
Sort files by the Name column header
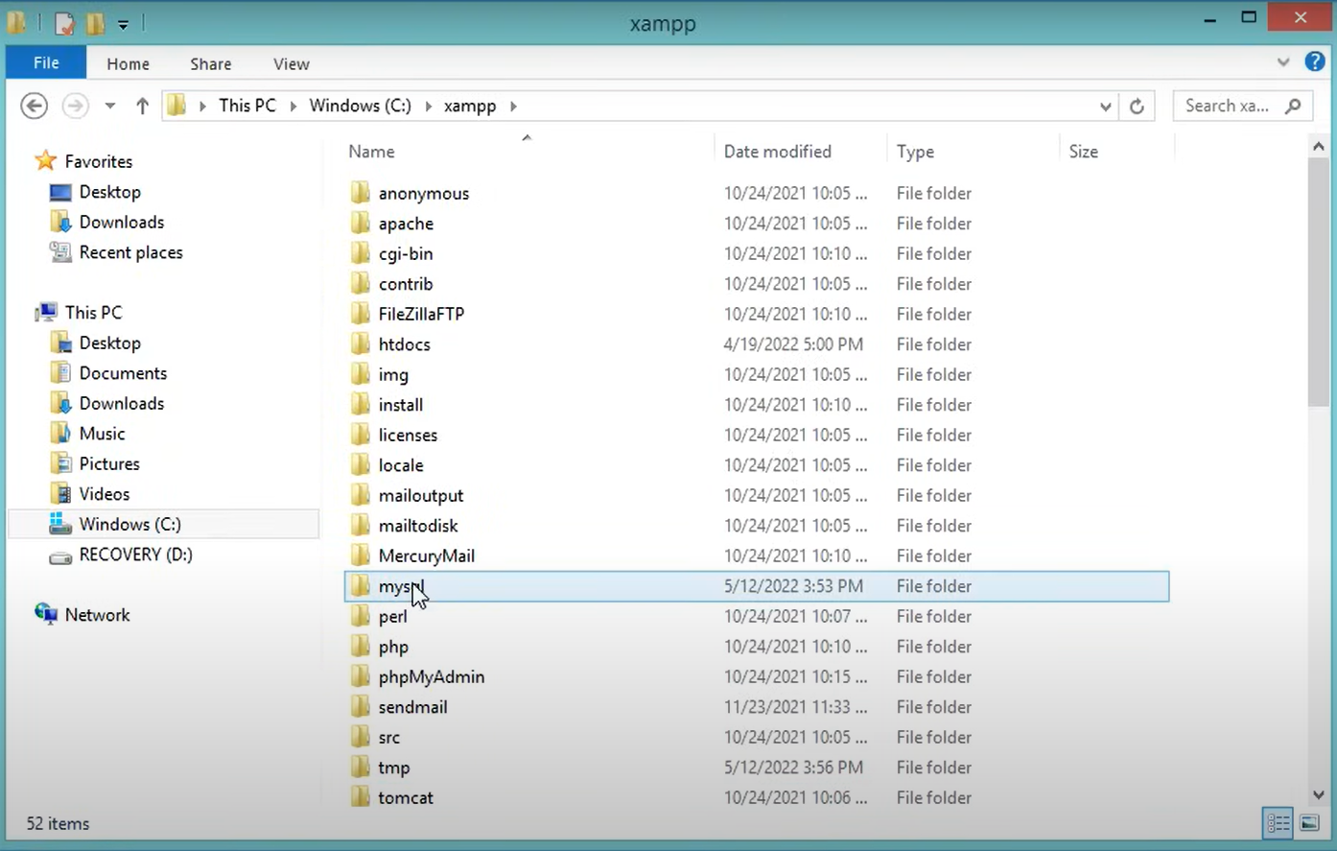pyautogui.click(x=371, y=151)
